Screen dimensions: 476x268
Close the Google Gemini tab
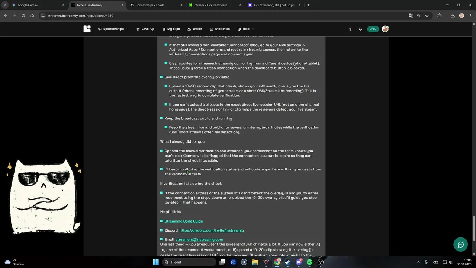[63, 5]
